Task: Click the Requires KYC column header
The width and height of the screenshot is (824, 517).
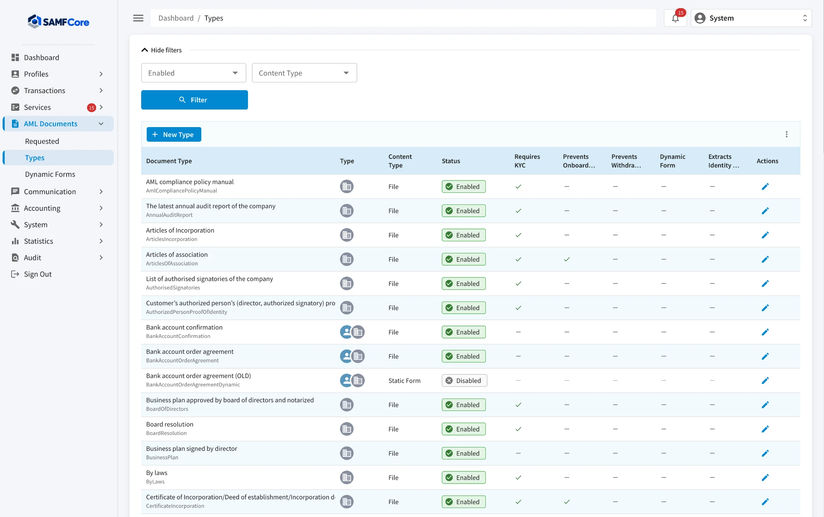Action: (x=527, y=161)
